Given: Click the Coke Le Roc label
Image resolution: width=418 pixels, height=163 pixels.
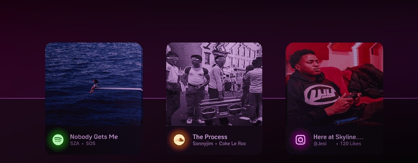Looking at the screenshot, I should pos(233,144).
